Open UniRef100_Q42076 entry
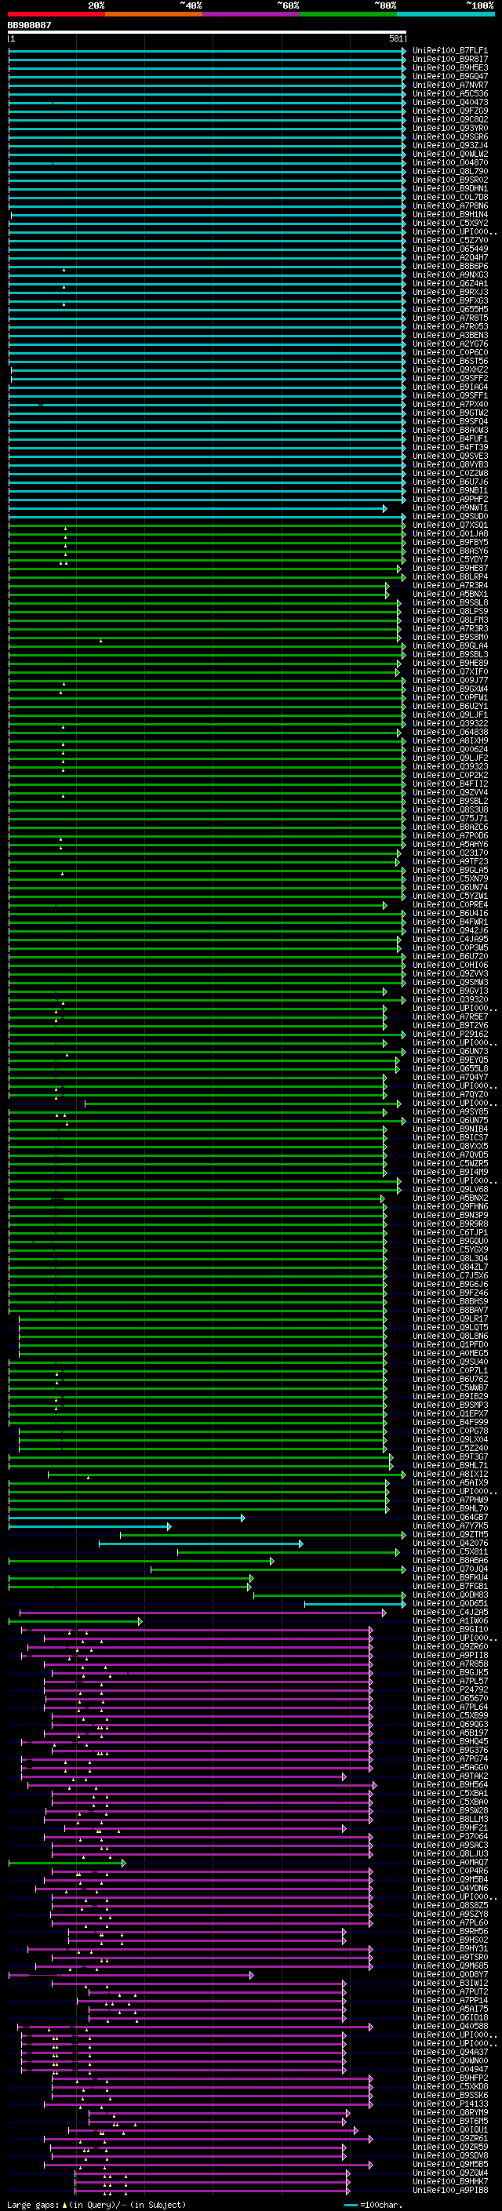The height and width of the screenshot is (2211, 502). [450, 1543]
